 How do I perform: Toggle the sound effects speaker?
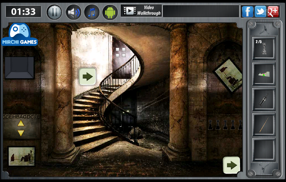[74, 12]
